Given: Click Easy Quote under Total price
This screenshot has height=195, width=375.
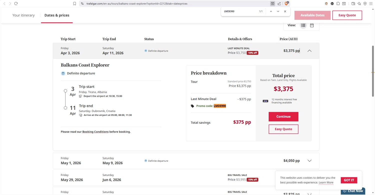Looking at the screenshot, I should (x=283, y=129).
